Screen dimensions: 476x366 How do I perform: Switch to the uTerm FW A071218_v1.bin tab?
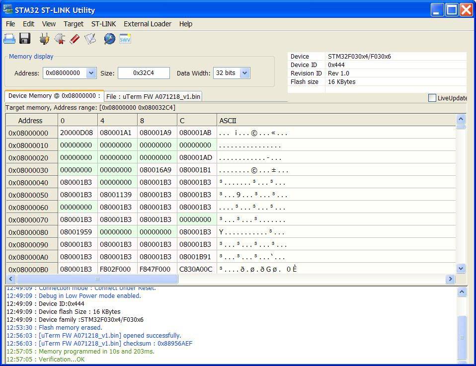(x=153, y=96)
